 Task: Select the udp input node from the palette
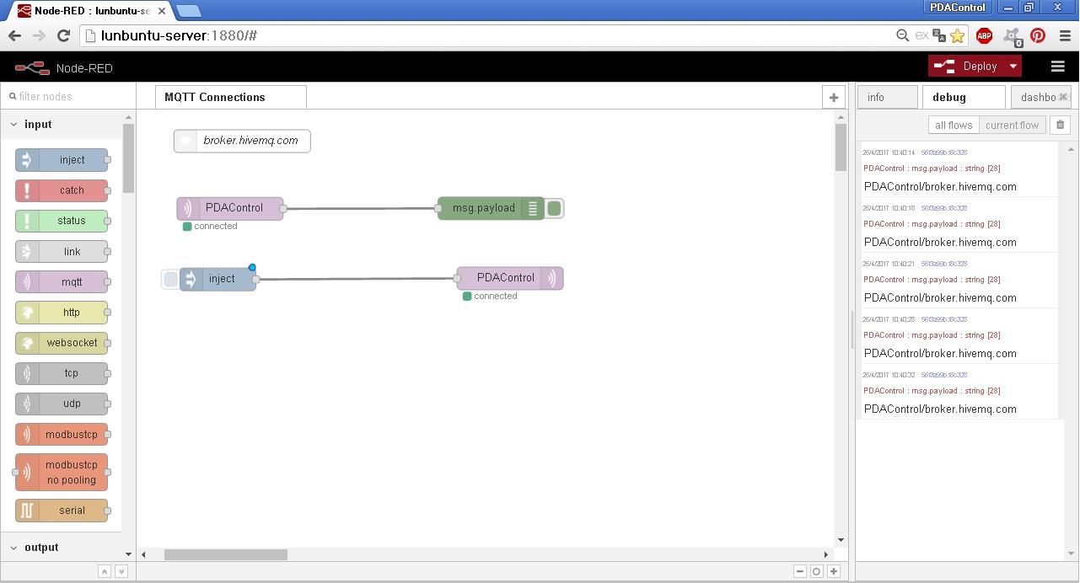click(62, 404)
